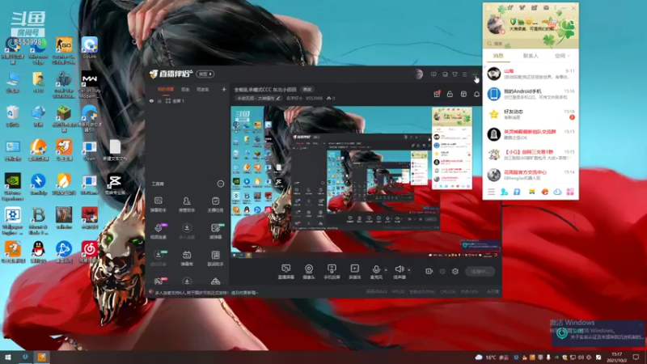Viewport: 647px width, 364px height.
Task: Open 弹幕秀 tool
Action: coord(187,258)
